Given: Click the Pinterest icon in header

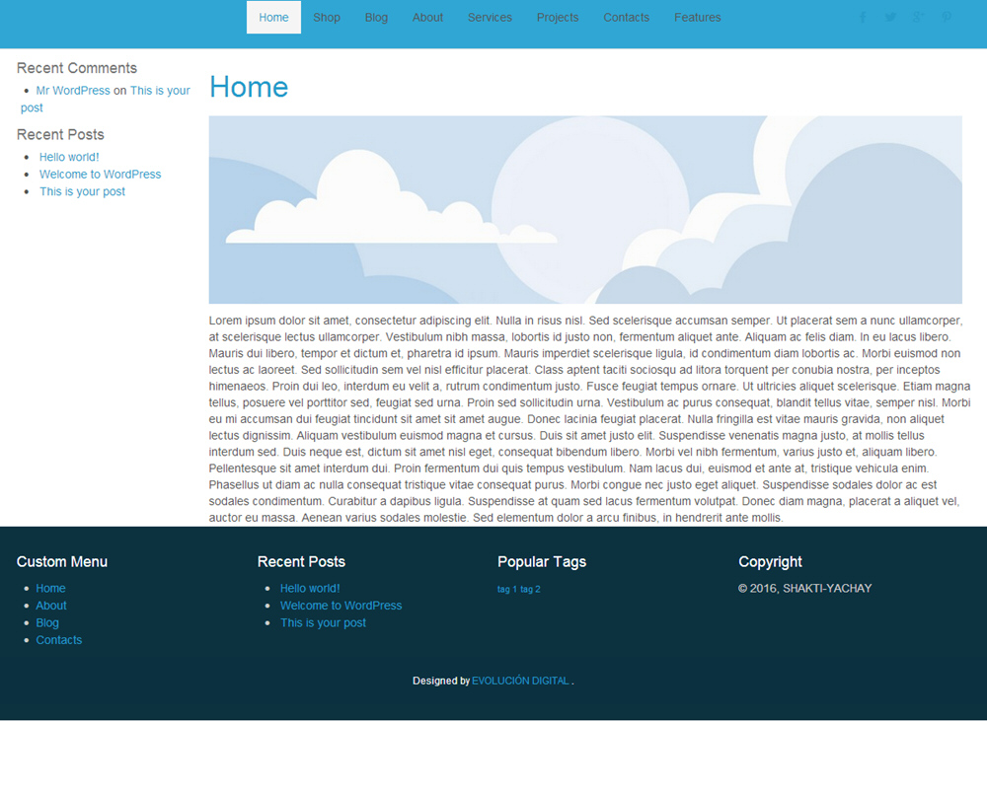Looking at the screenshot, I should click(x=947, y=17).
